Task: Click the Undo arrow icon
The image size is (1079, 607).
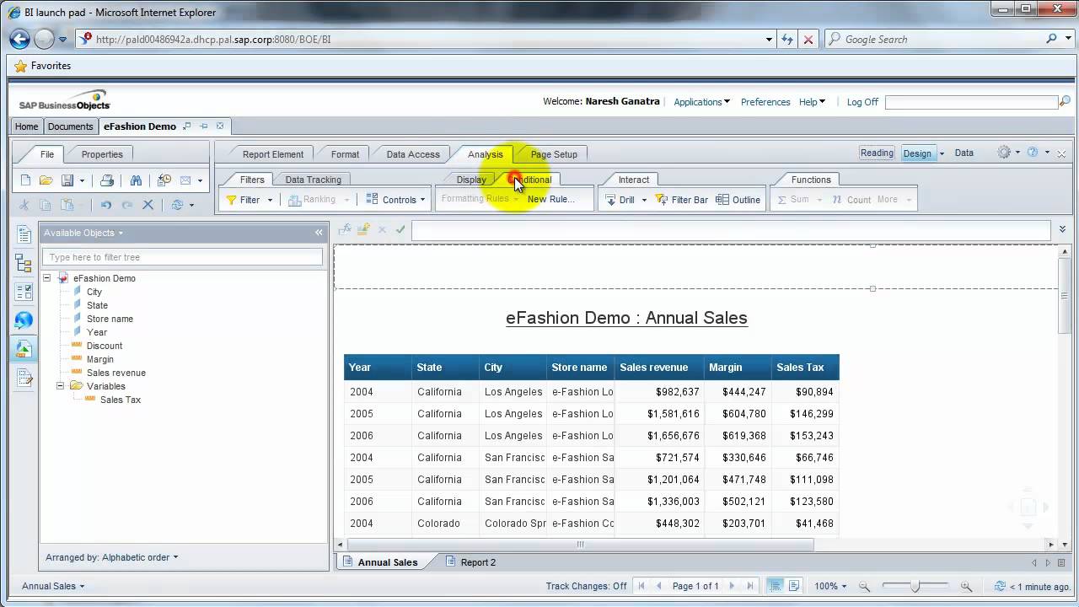Action: pos(106,205)
